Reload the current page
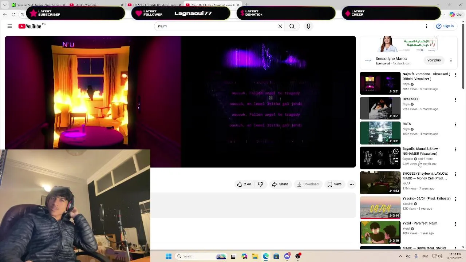466x262 pixels. coord(13,15)
